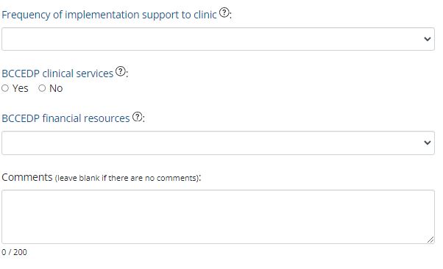Click chevron arrow of Frequency dropdown
This screenshot has height=269, width=443.
427,39
